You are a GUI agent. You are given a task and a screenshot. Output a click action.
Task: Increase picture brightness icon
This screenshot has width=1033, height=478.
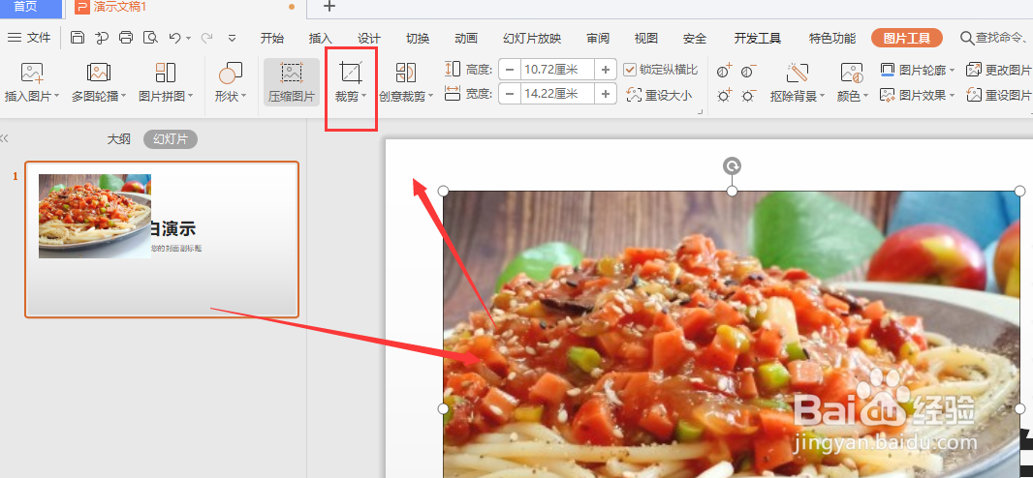click(x=725, y=96)
